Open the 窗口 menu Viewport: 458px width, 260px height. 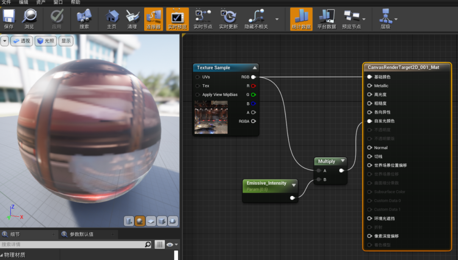tap(58, 3)
